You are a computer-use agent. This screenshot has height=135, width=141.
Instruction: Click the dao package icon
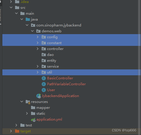point(44,55)
